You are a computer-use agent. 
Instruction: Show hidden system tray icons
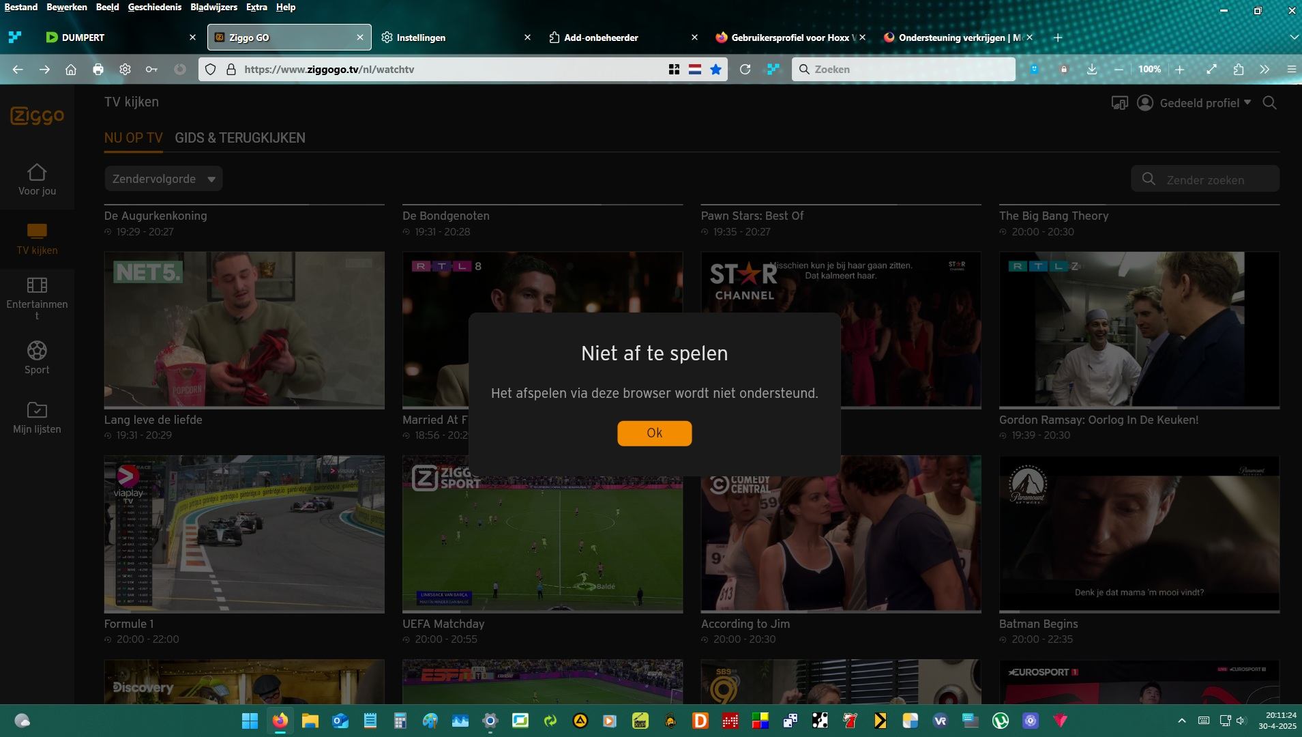click(1182, 721)
